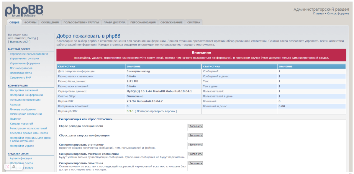
Task: Click the Администраторский раздел title
Action: point(321,9)
